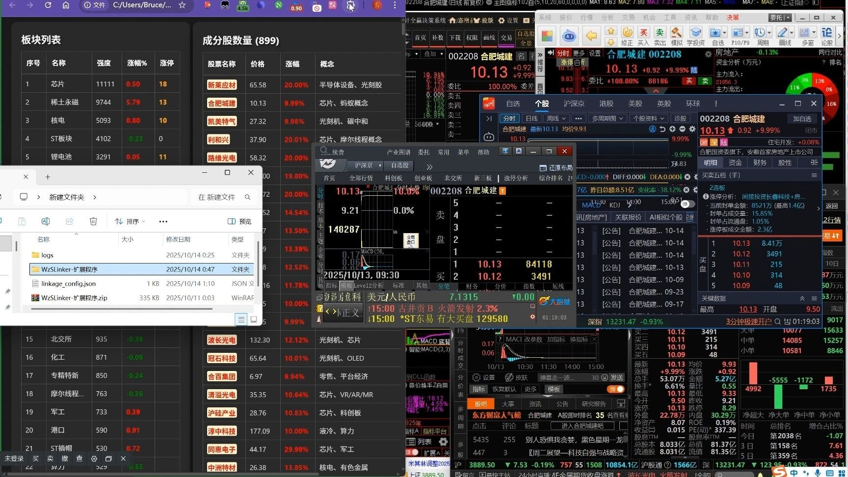Click the 进入合肥城建吧 button

[x=583, y=425]
